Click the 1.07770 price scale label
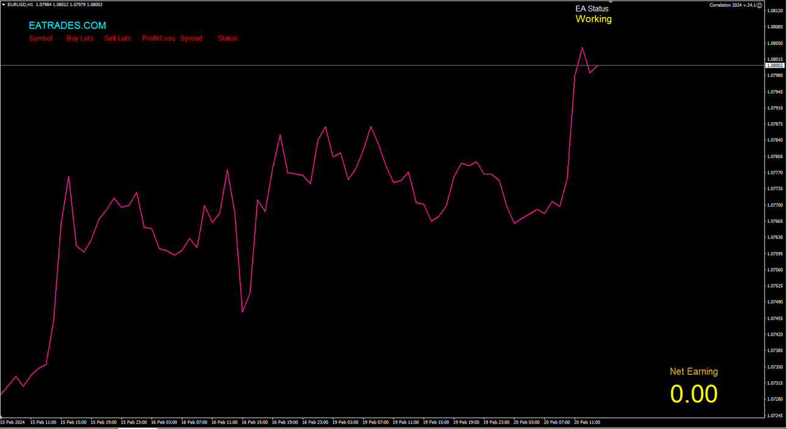The height and width of the screenshot is (429, 787). [x=775, y=173]
